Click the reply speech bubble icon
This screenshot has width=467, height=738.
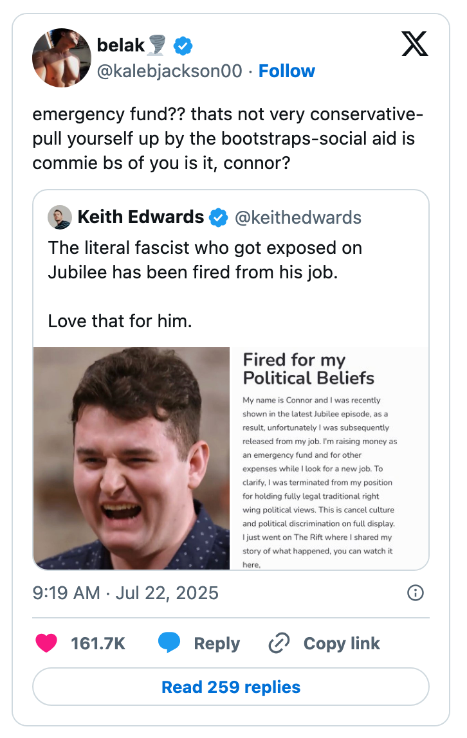point(169,643)
